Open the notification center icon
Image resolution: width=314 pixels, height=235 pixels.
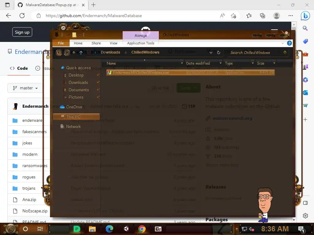pos(301,229)
